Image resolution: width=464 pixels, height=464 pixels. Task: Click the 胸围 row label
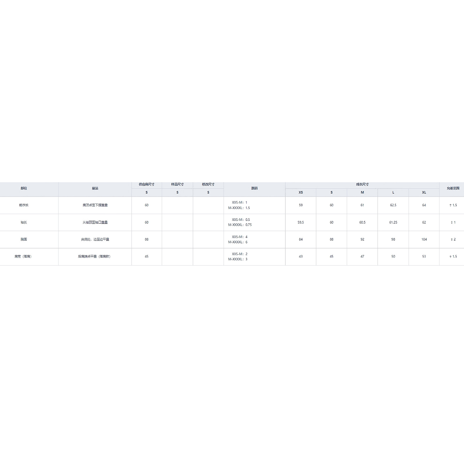tap(24, 240)
